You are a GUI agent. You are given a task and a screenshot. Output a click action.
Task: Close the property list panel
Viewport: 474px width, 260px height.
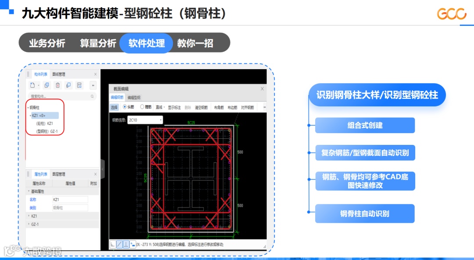[x=96, y=174]
